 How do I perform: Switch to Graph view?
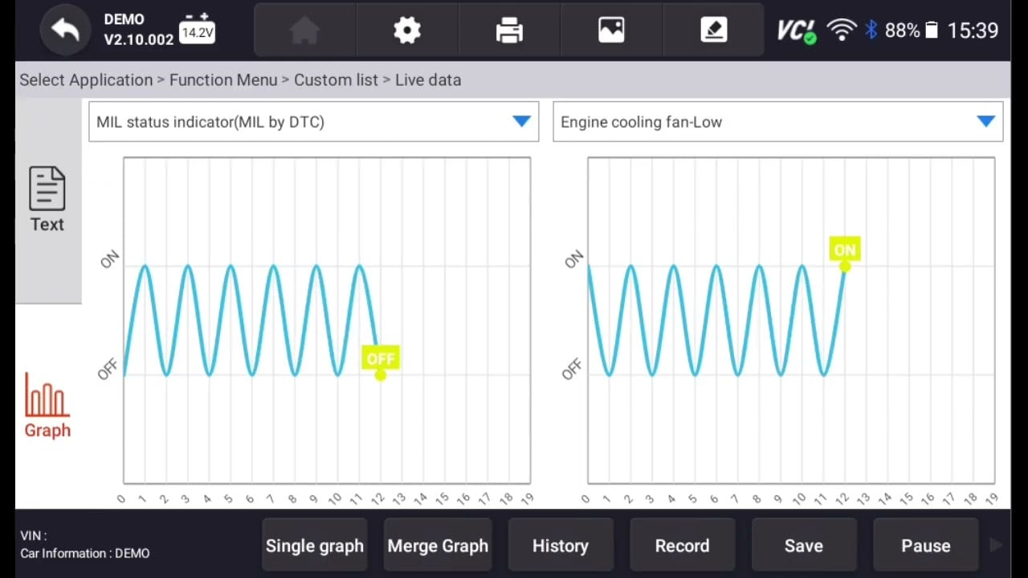click(47, 405)
